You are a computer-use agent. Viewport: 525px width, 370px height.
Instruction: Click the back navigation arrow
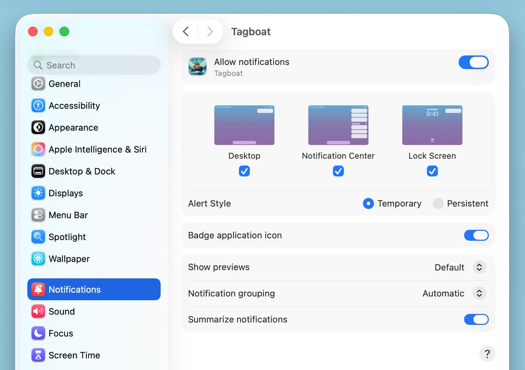coord(186,31)
